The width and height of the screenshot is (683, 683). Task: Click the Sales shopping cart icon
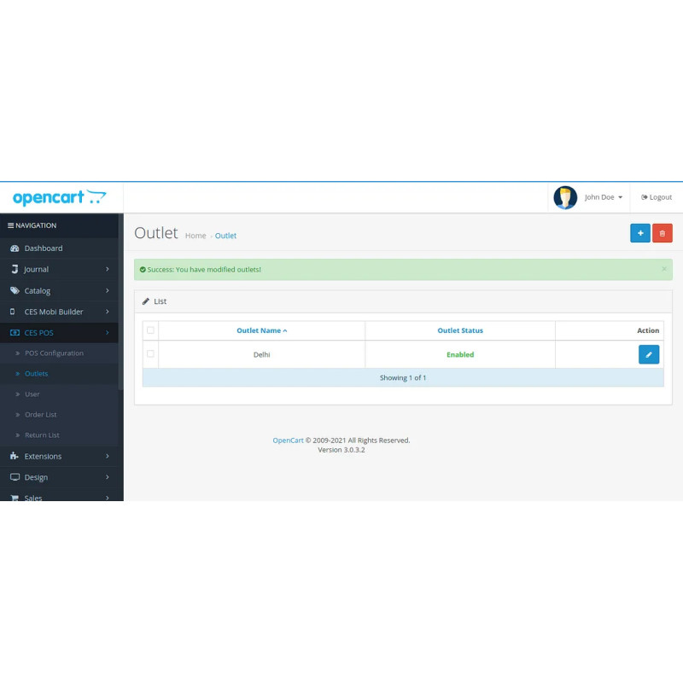tap(15, 498)
